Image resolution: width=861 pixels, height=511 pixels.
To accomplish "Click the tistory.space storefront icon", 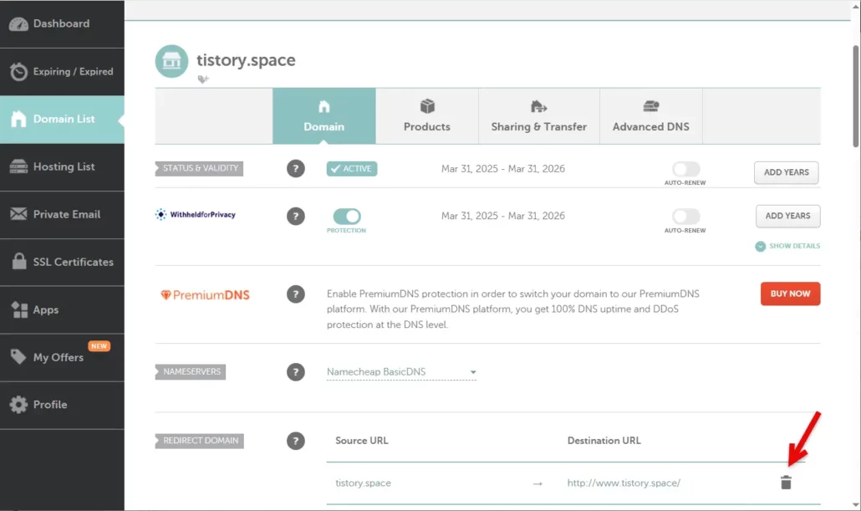I will (x=171, y=61).
